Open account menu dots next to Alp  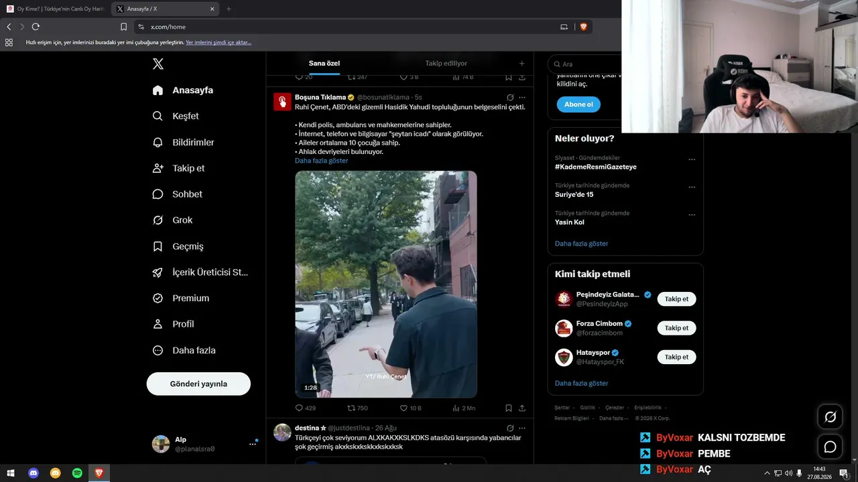click(x=253, y=443)
